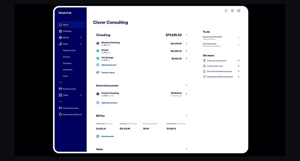This screenshot has width=300, height=161.
Task: Open Bill Pay section via its arrow
Action: pyautogui.click(x=186, y=115)
